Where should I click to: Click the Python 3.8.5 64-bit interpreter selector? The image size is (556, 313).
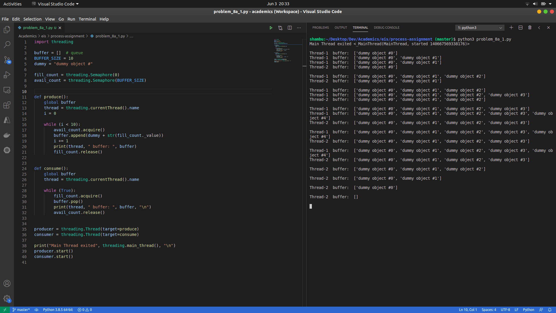click(58, 310)
